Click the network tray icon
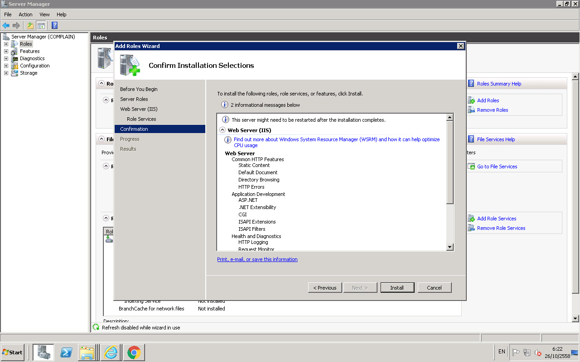Viewport: 580px width, 362px height. [x=527, y=352]
